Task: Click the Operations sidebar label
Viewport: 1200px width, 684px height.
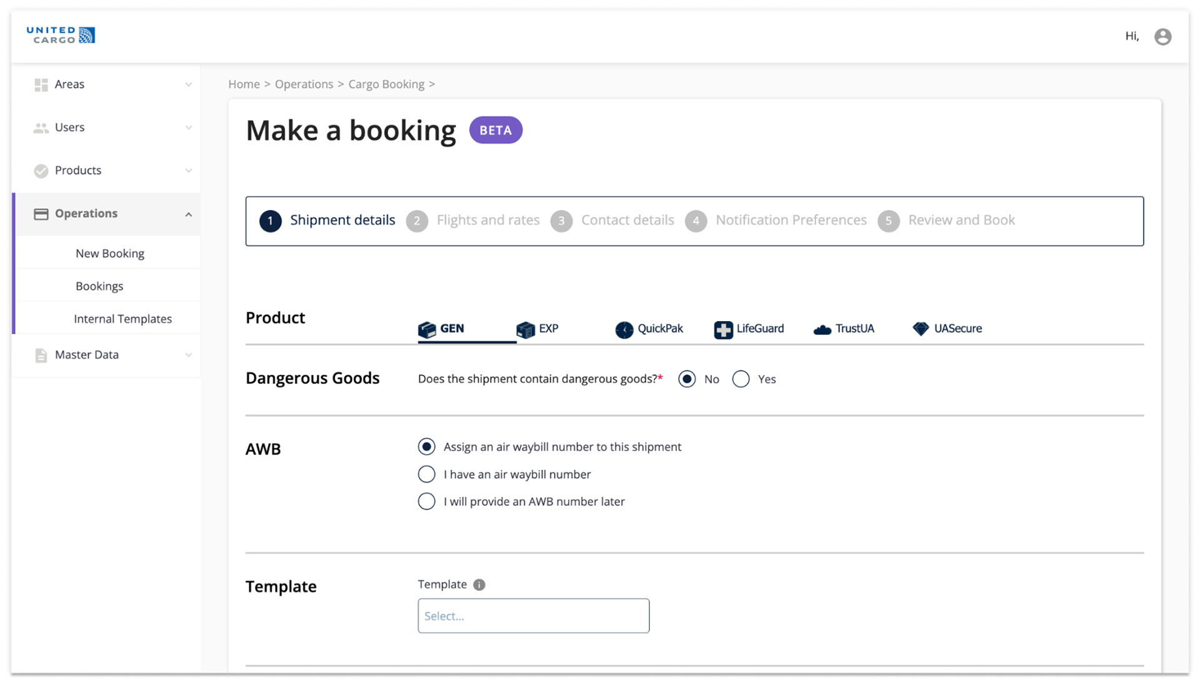Action: coord(86,214)
